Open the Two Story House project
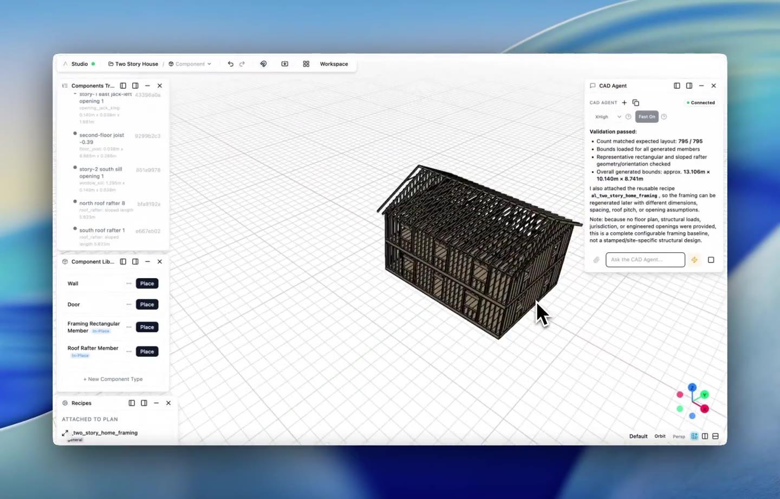The width and height of the screenshot is (780, 499). tap(133, 64)
